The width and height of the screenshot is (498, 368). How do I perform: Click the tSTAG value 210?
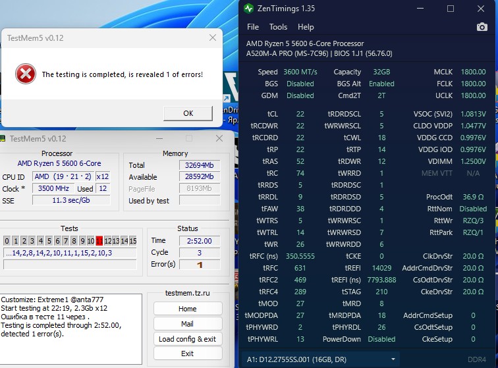pyautogui.click(x=381, y=292)
